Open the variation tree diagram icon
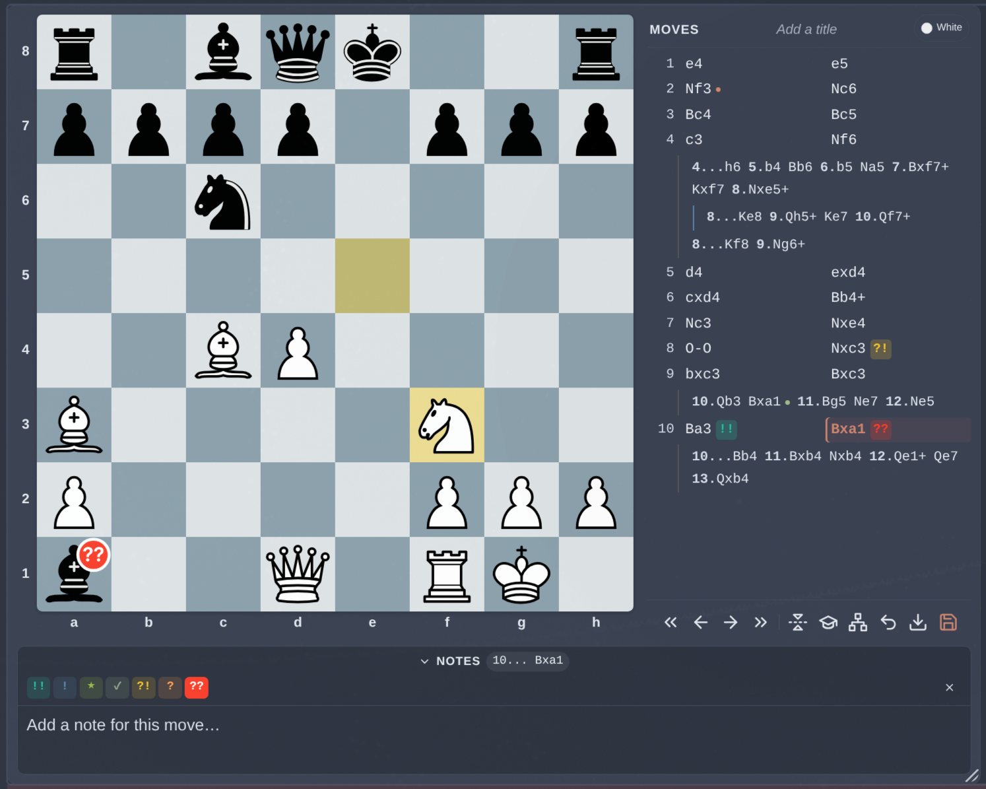The image size is (986, 789). [858, 623]
